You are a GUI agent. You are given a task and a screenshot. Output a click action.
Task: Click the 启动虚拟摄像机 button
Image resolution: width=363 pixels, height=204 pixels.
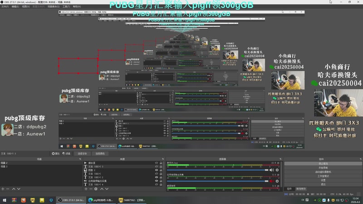click(x=323, y=172)
